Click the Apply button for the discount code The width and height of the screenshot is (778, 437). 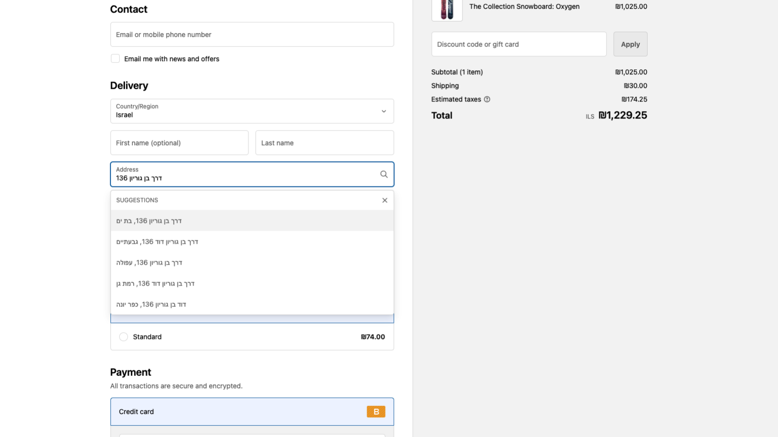coord(630,44)
